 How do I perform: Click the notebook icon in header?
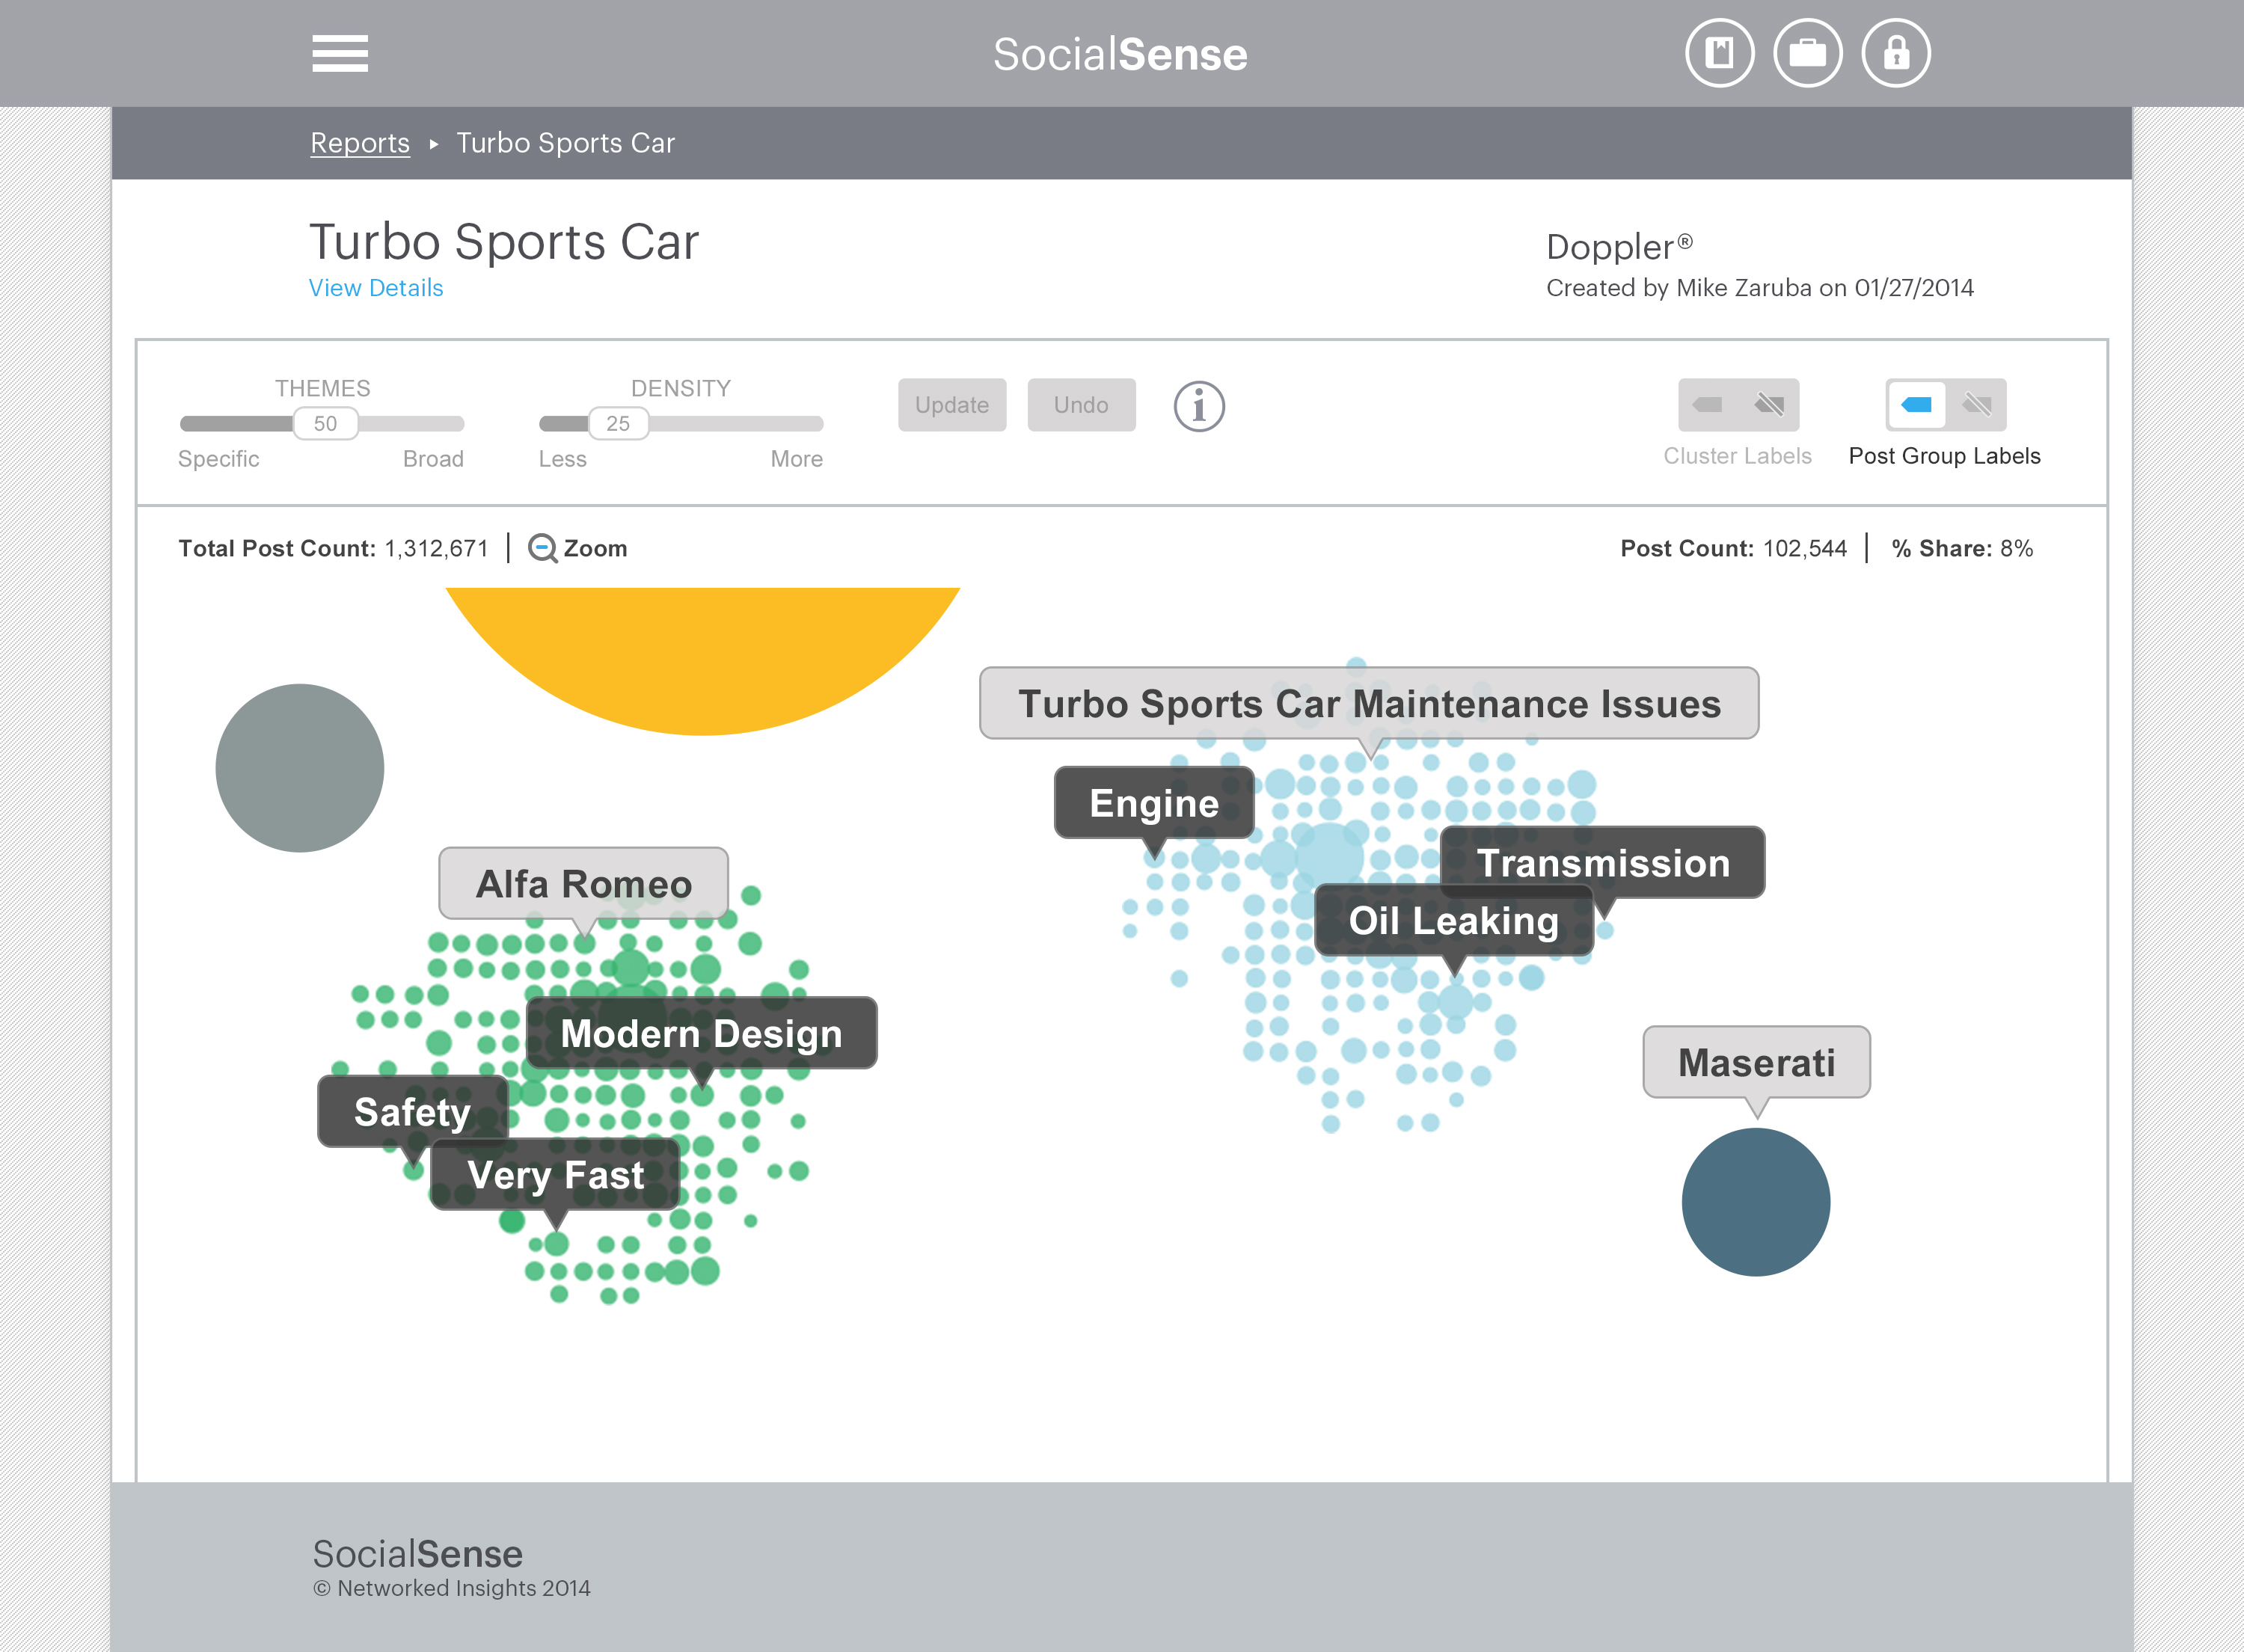click(x=1719, y=53)
